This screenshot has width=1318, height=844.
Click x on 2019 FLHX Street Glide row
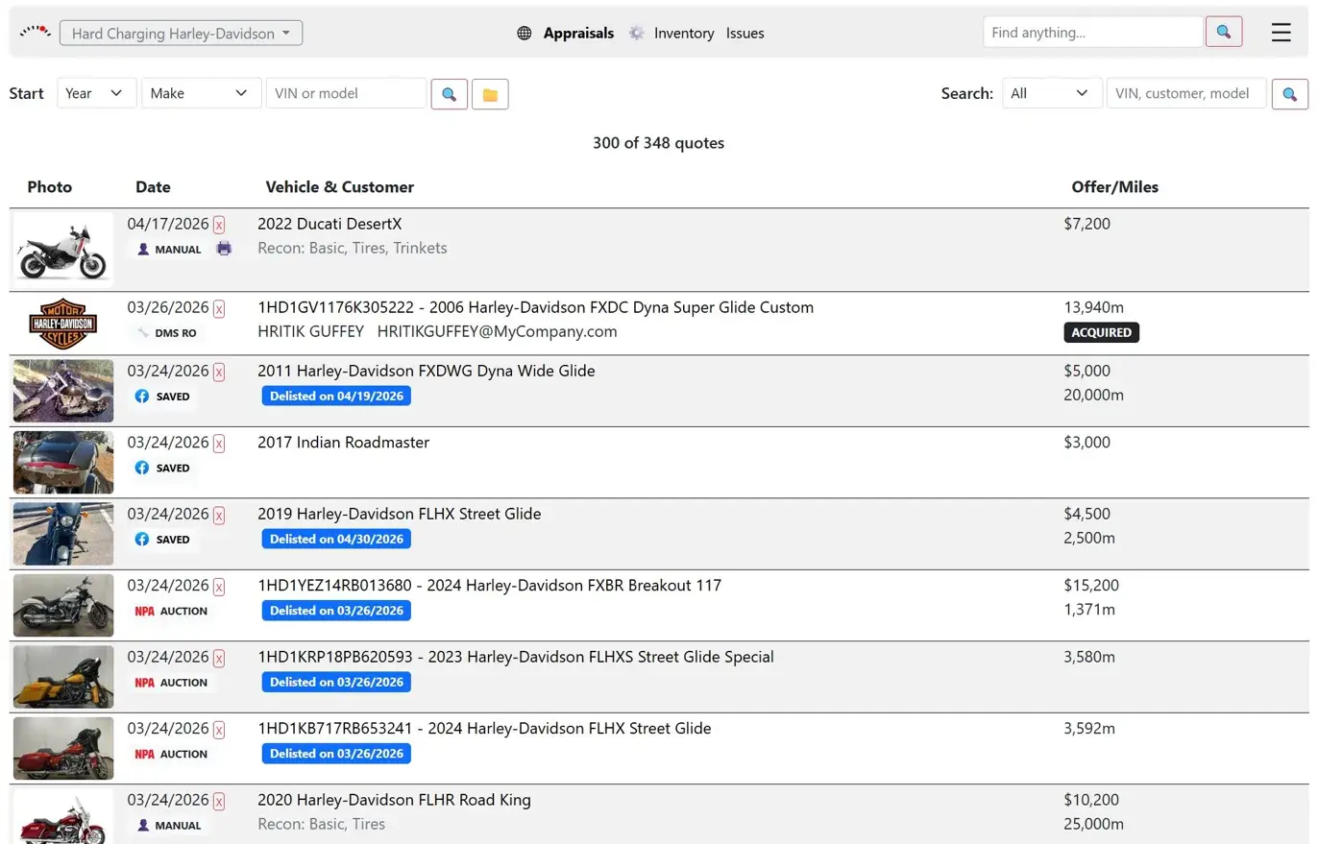pos(219,515)
